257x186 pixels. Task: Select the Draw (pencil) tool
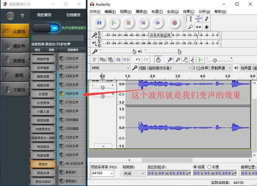[207, 19]
